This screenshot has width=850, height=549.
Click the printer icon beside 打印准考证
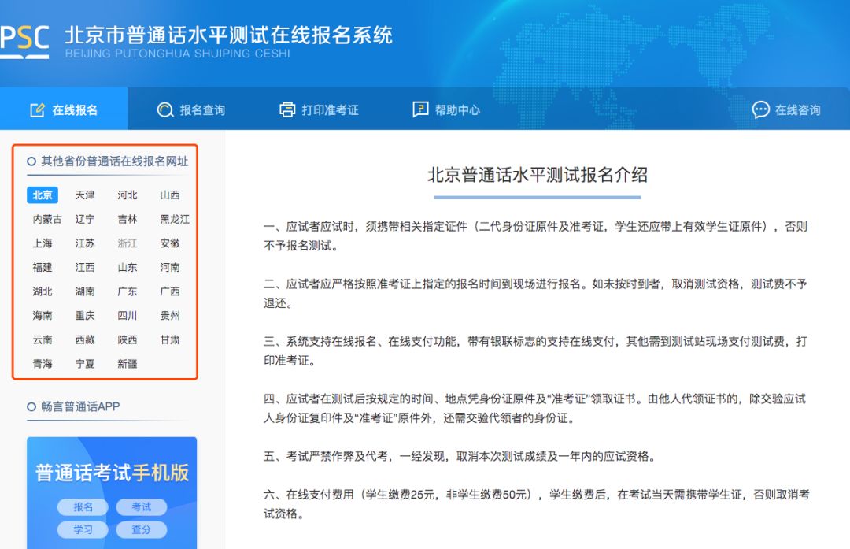tap(287, 110)
